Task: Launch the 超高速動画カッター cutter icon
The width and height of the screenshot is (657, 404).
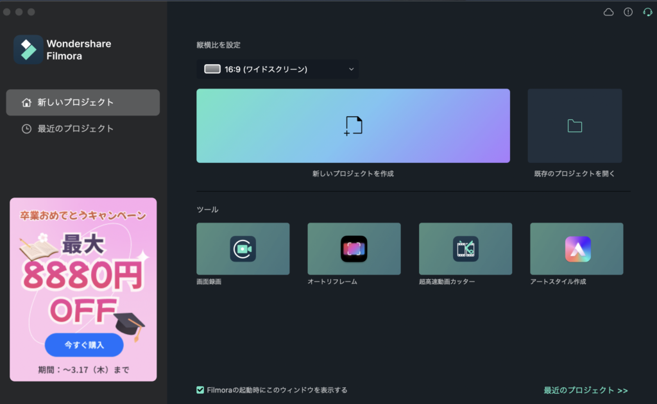Action: 465,249
